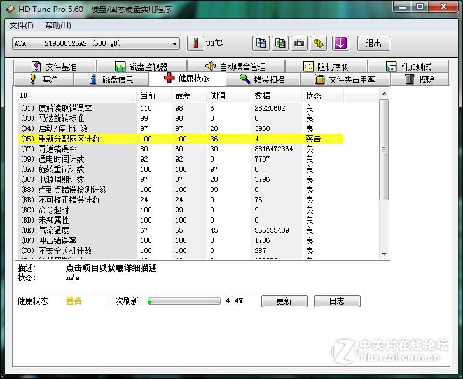The width and height of the screenshot is (463, 379).
Task: Switch to the 磁盘监视器 tab
Action: point(142,66)
